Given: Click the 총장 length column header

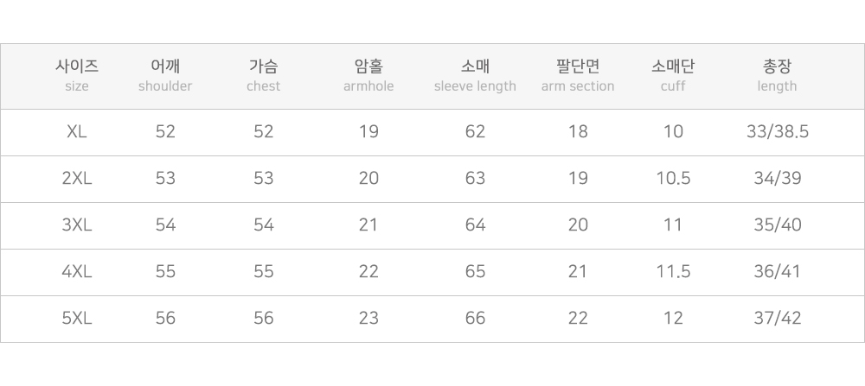Looking at the screenshot, I should tap(777, 75).
